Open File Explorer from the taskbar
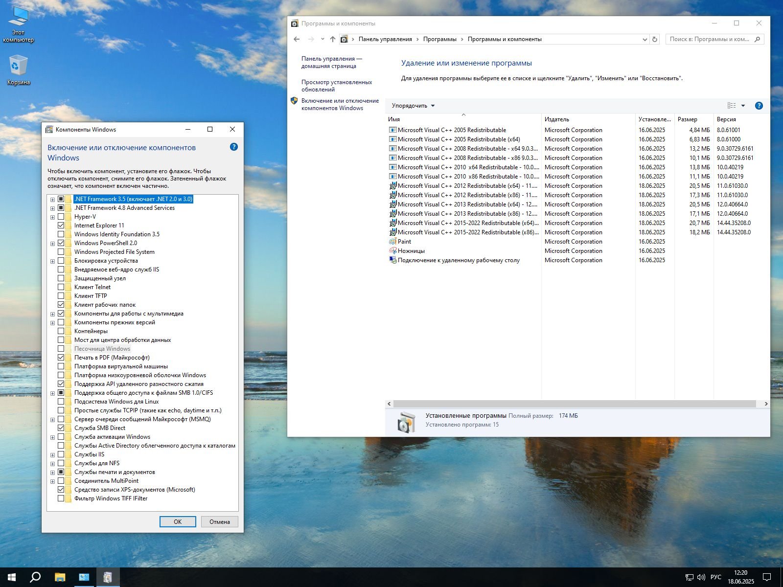This screenshot has width=783, height=587. 60,577
